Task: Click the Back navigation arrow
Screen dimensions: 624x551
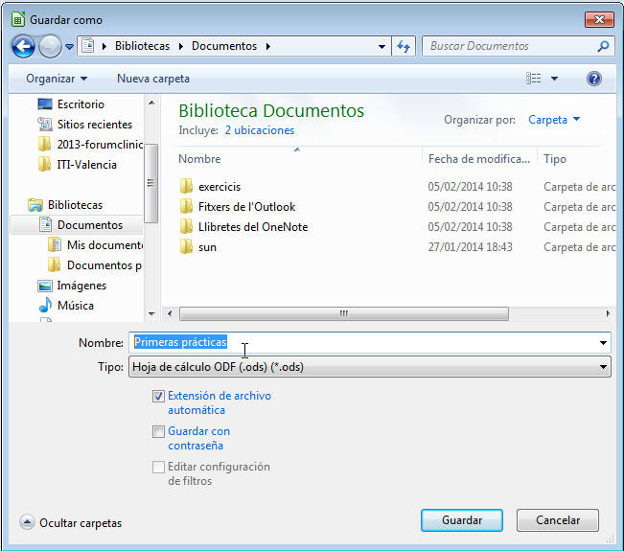Action: click(x=23, y=47)
